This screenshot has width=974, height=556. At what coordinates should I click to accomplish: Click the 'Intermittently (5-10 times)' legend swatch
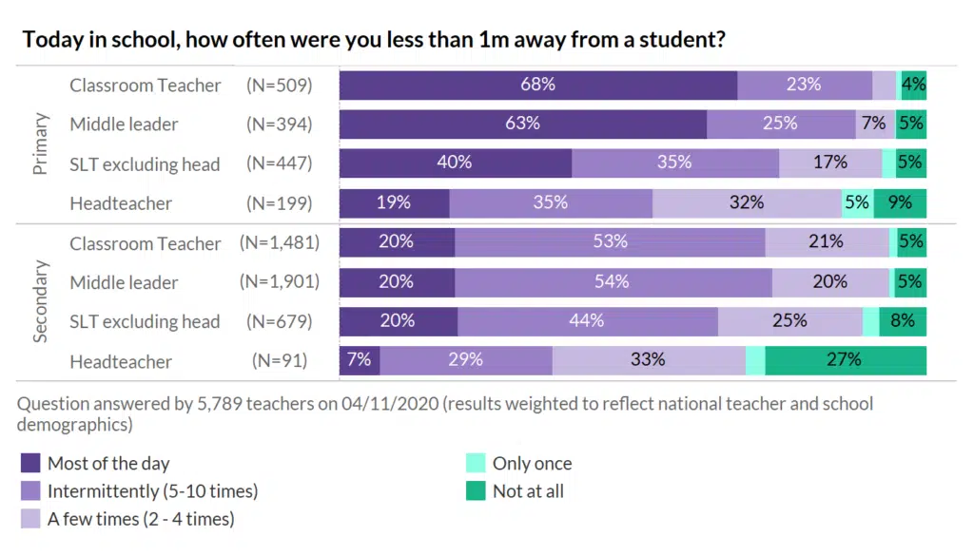(x=30, y=491)
